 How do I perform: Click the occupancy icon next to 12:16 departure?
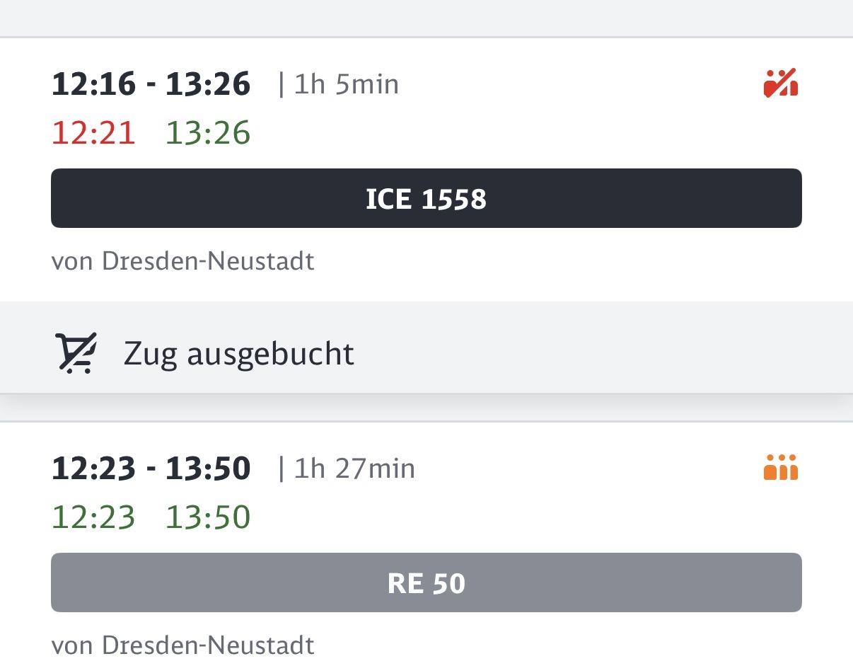click(780, 83)
